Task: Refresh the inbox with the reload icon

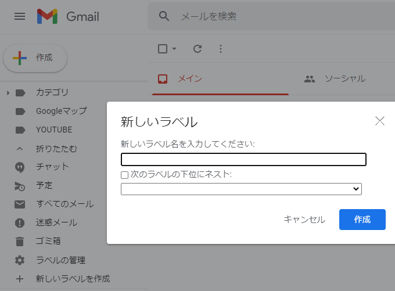Action: 198,49
